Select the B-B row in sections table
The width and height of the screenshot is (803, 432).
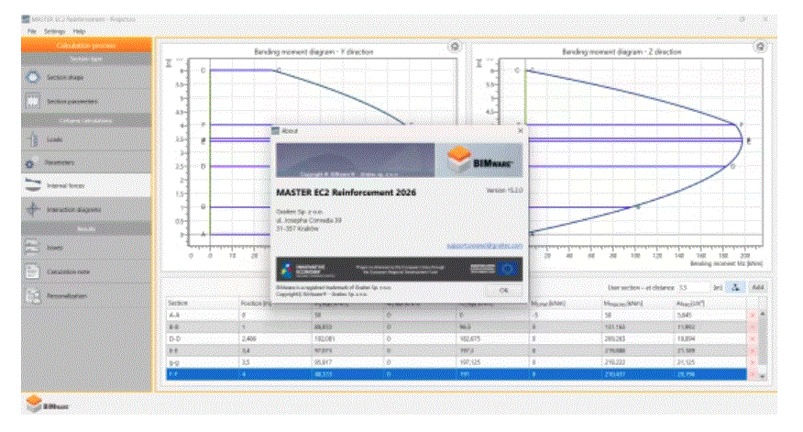(456, 327)
